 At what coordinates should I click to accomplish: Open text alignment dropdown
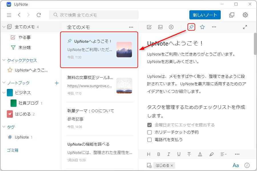pos(223,154)
